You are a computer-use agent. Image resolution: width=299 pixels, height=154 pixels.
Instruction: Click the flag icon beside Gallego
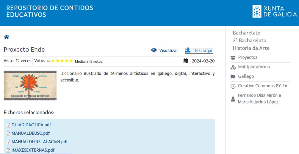point(233,77)
